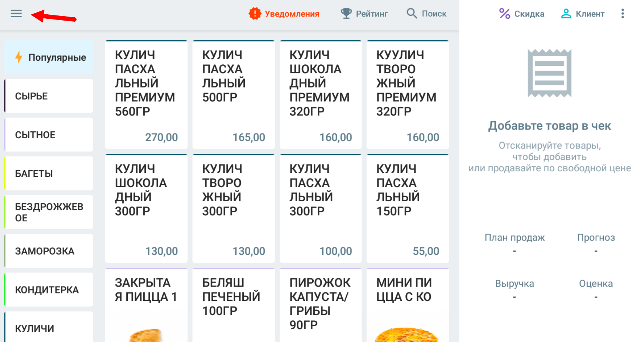Click the Прогноз indicator
This screenshot has height=342, width=638.
pyautogui.click(x=596, y=244)
